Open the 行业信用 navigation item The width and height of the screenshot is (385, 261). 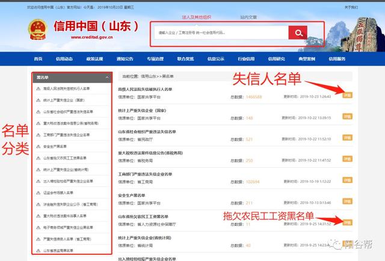(x=246, y=59)
